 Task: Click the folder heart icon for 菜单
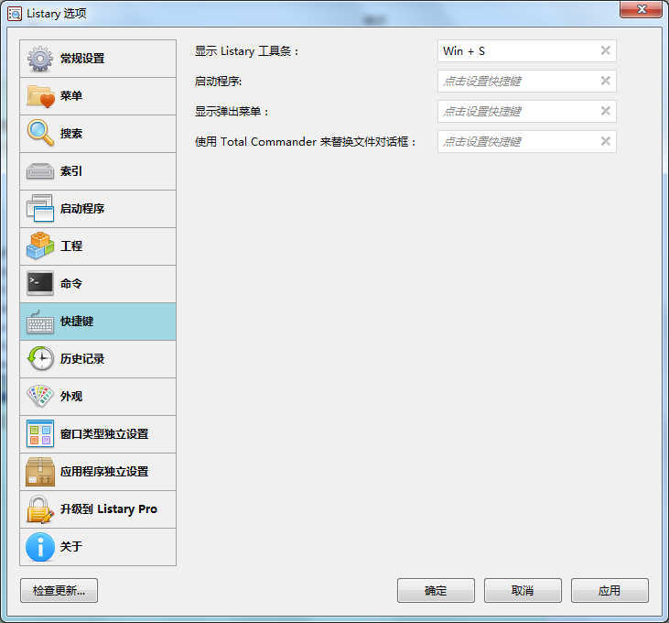click(x=40, y=96)
